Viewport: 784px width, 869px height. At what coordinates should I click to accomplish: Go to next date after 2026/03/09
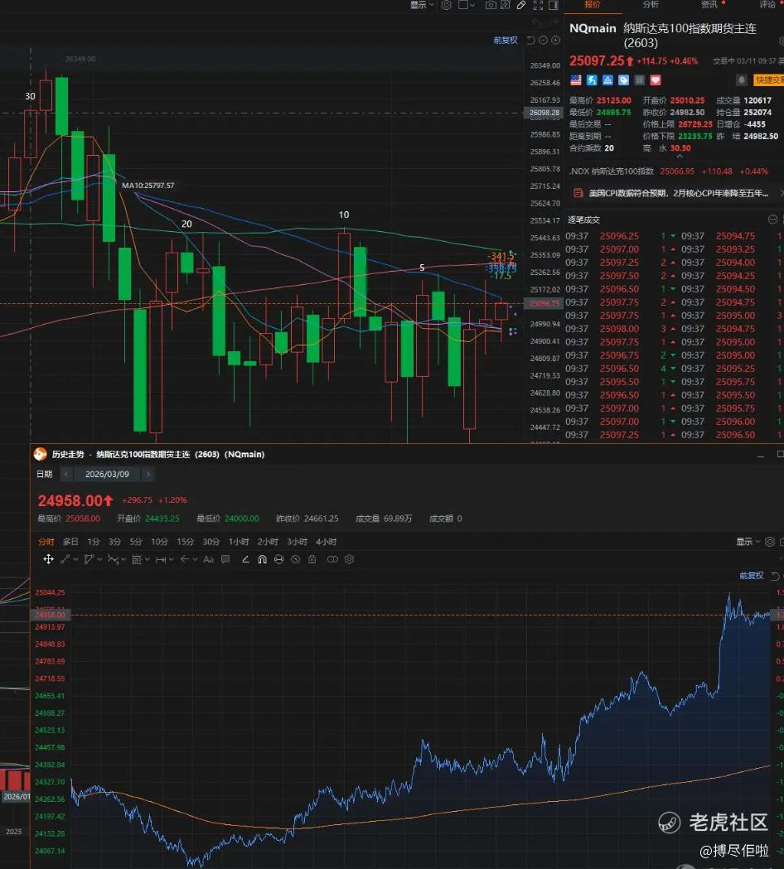pos(148,474)
